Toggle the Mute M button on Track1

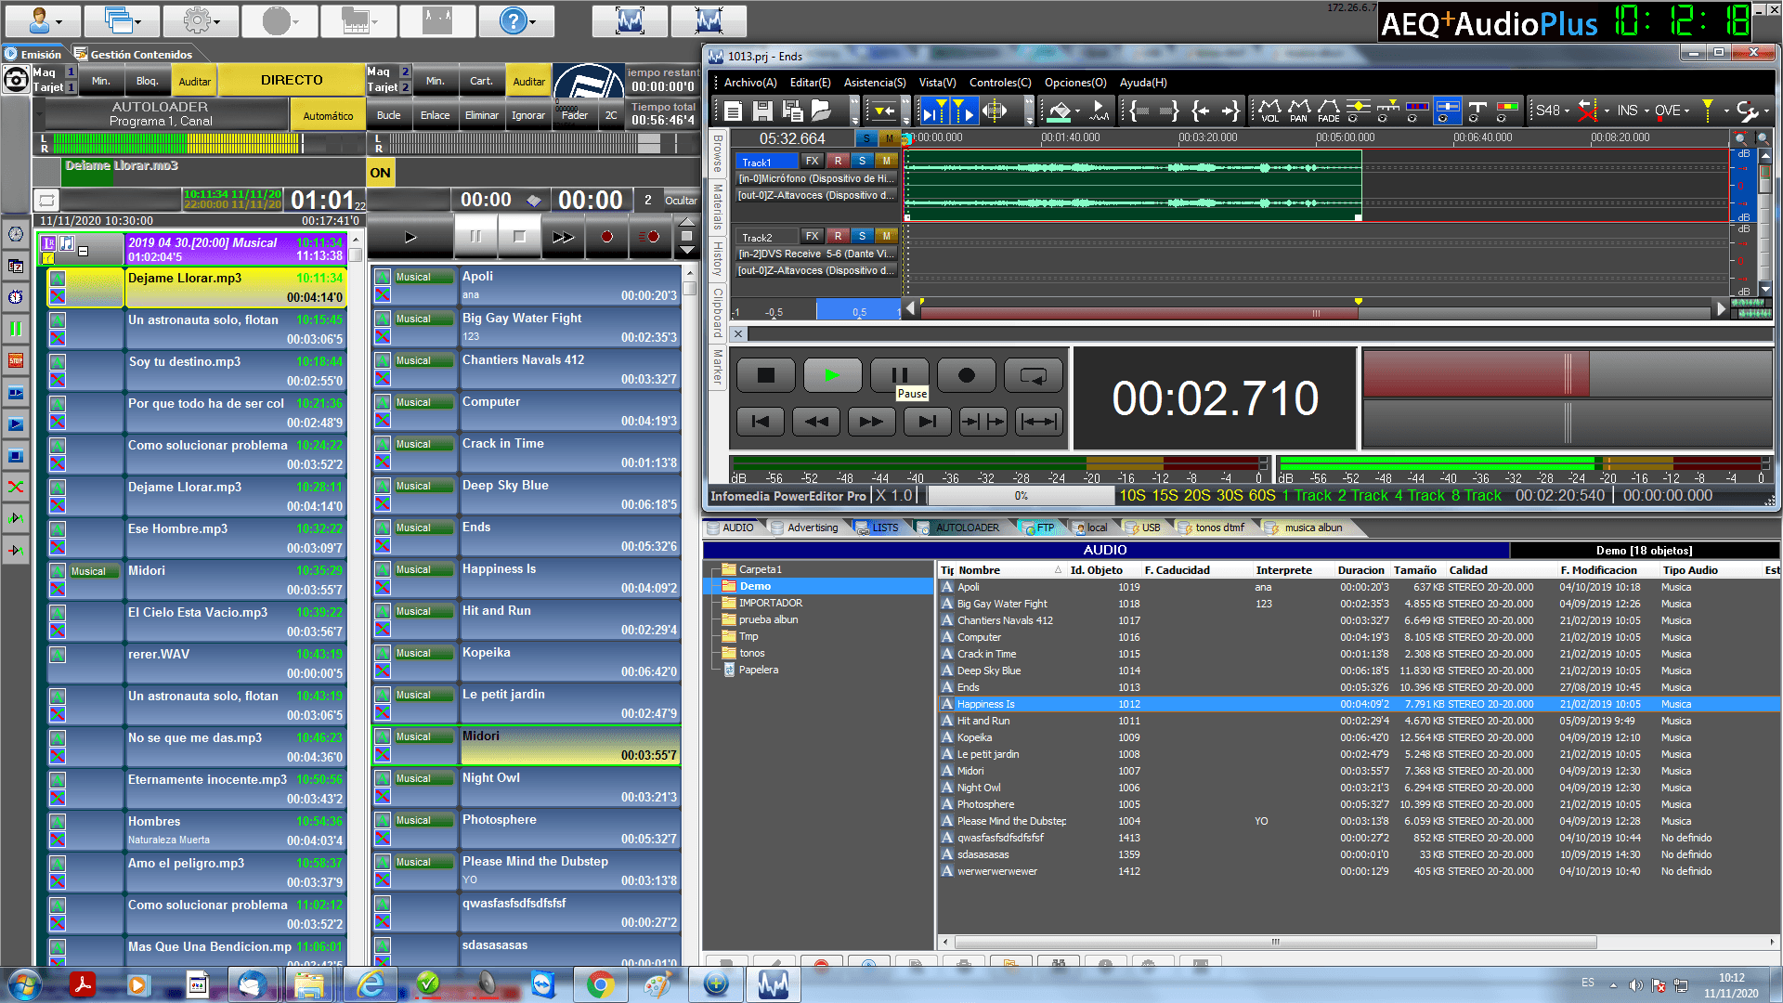[887, 161]
